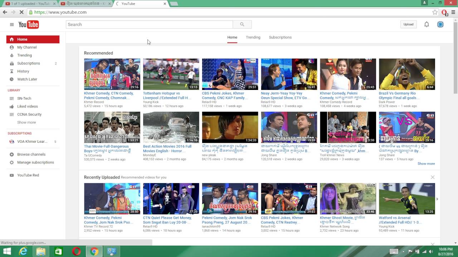The width and height of the screenshot is (458, 257).
Task: Click the Upload button
Action: coord(408,24)
